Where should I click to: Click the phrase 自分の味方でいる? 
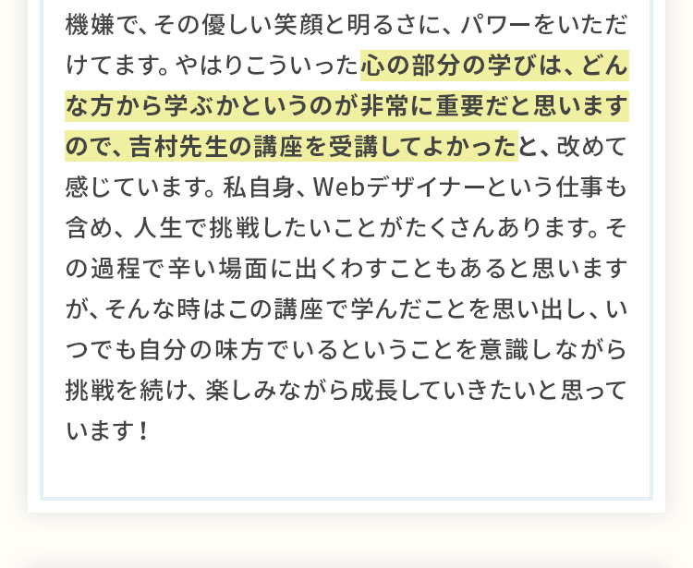tap(239, 350)
